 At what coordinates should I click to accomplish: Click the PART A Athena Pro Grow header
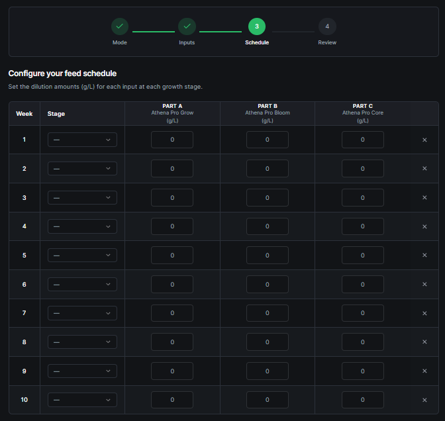[172, 113]
